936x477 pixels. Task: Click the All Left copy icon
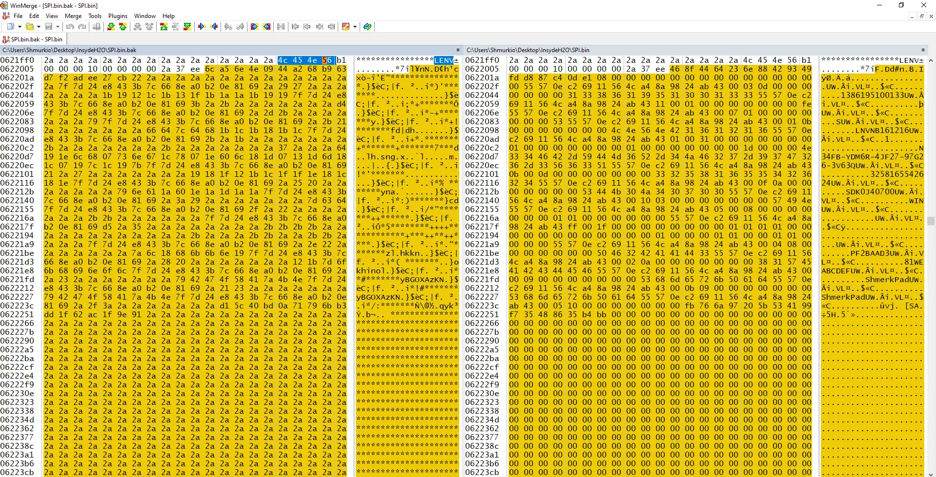click(266, 27)
